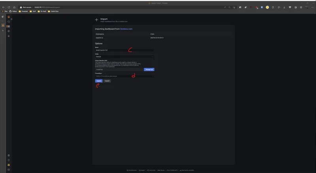Click the dashboard Name input field

pos(124,50)
